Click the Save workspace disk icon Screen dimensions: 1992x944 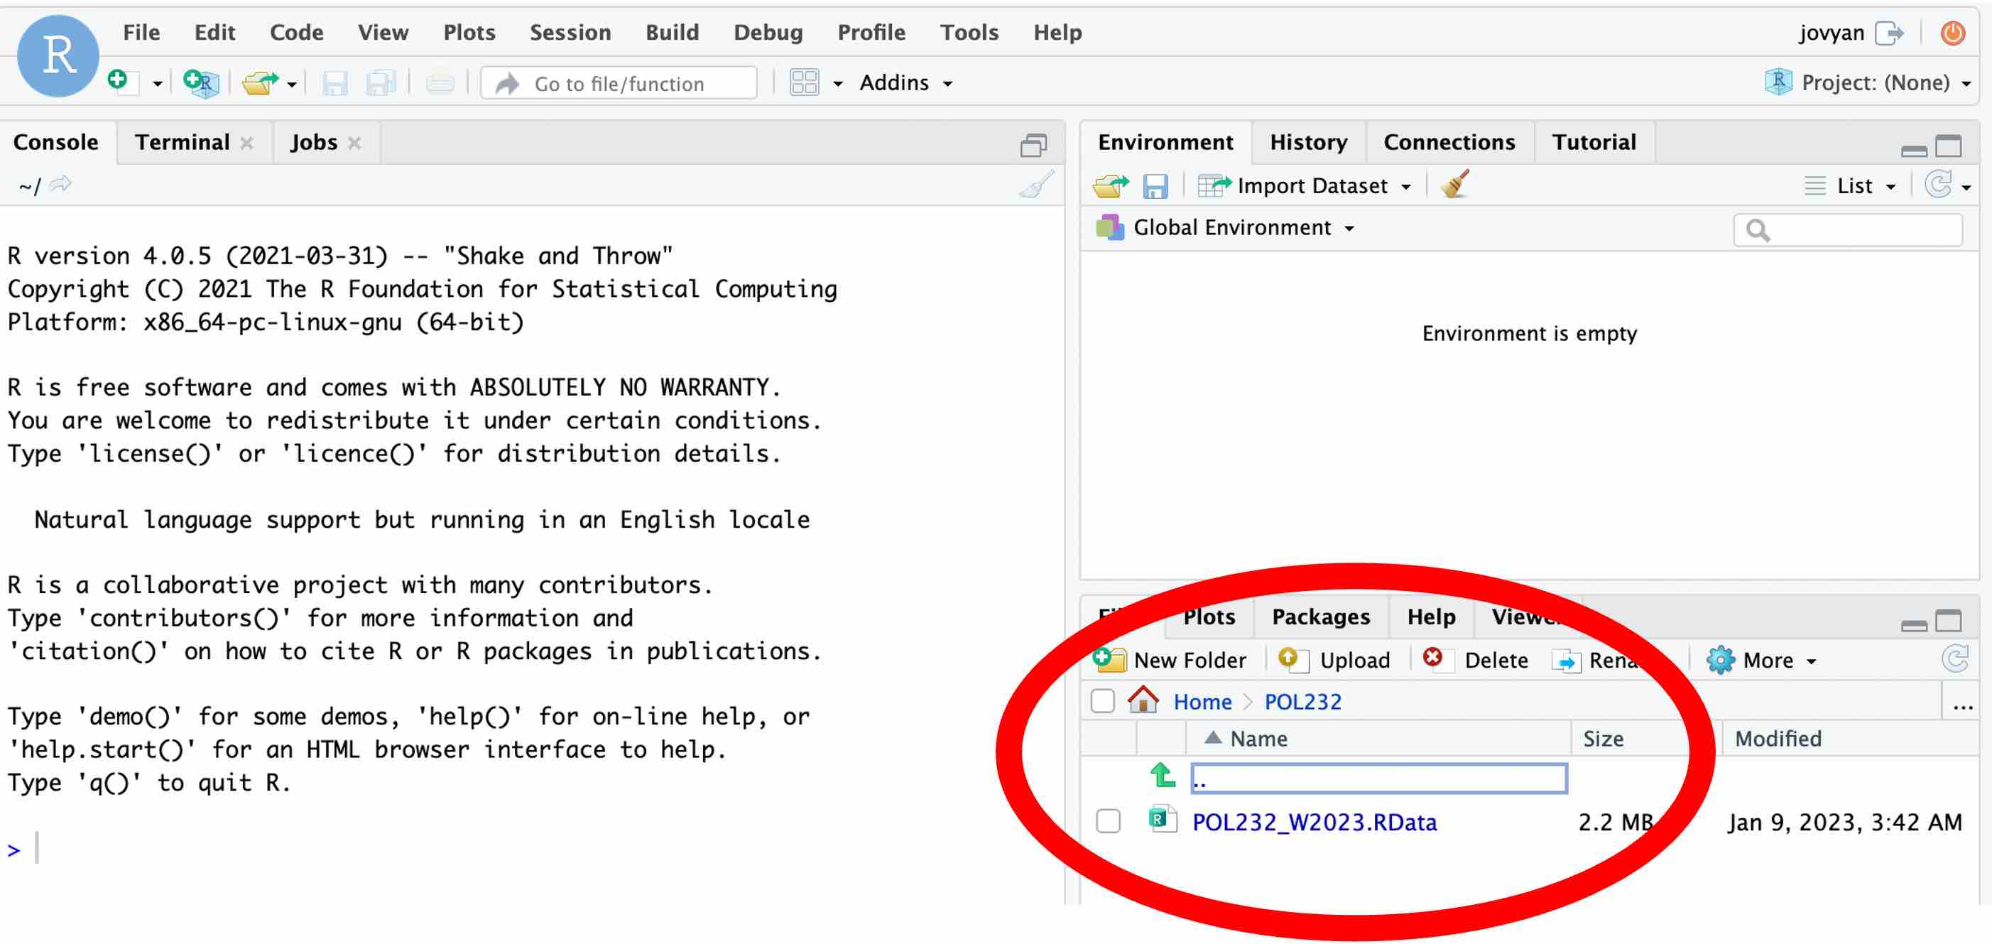click(1155, 186)
